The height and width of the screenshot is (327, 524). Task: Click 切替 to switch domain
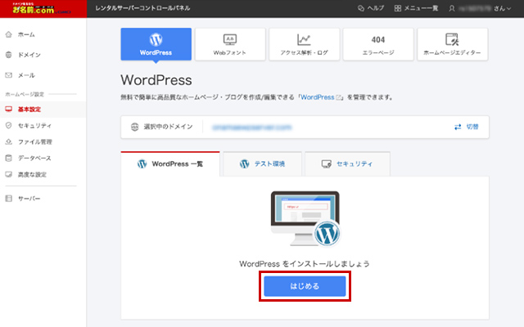472,127
